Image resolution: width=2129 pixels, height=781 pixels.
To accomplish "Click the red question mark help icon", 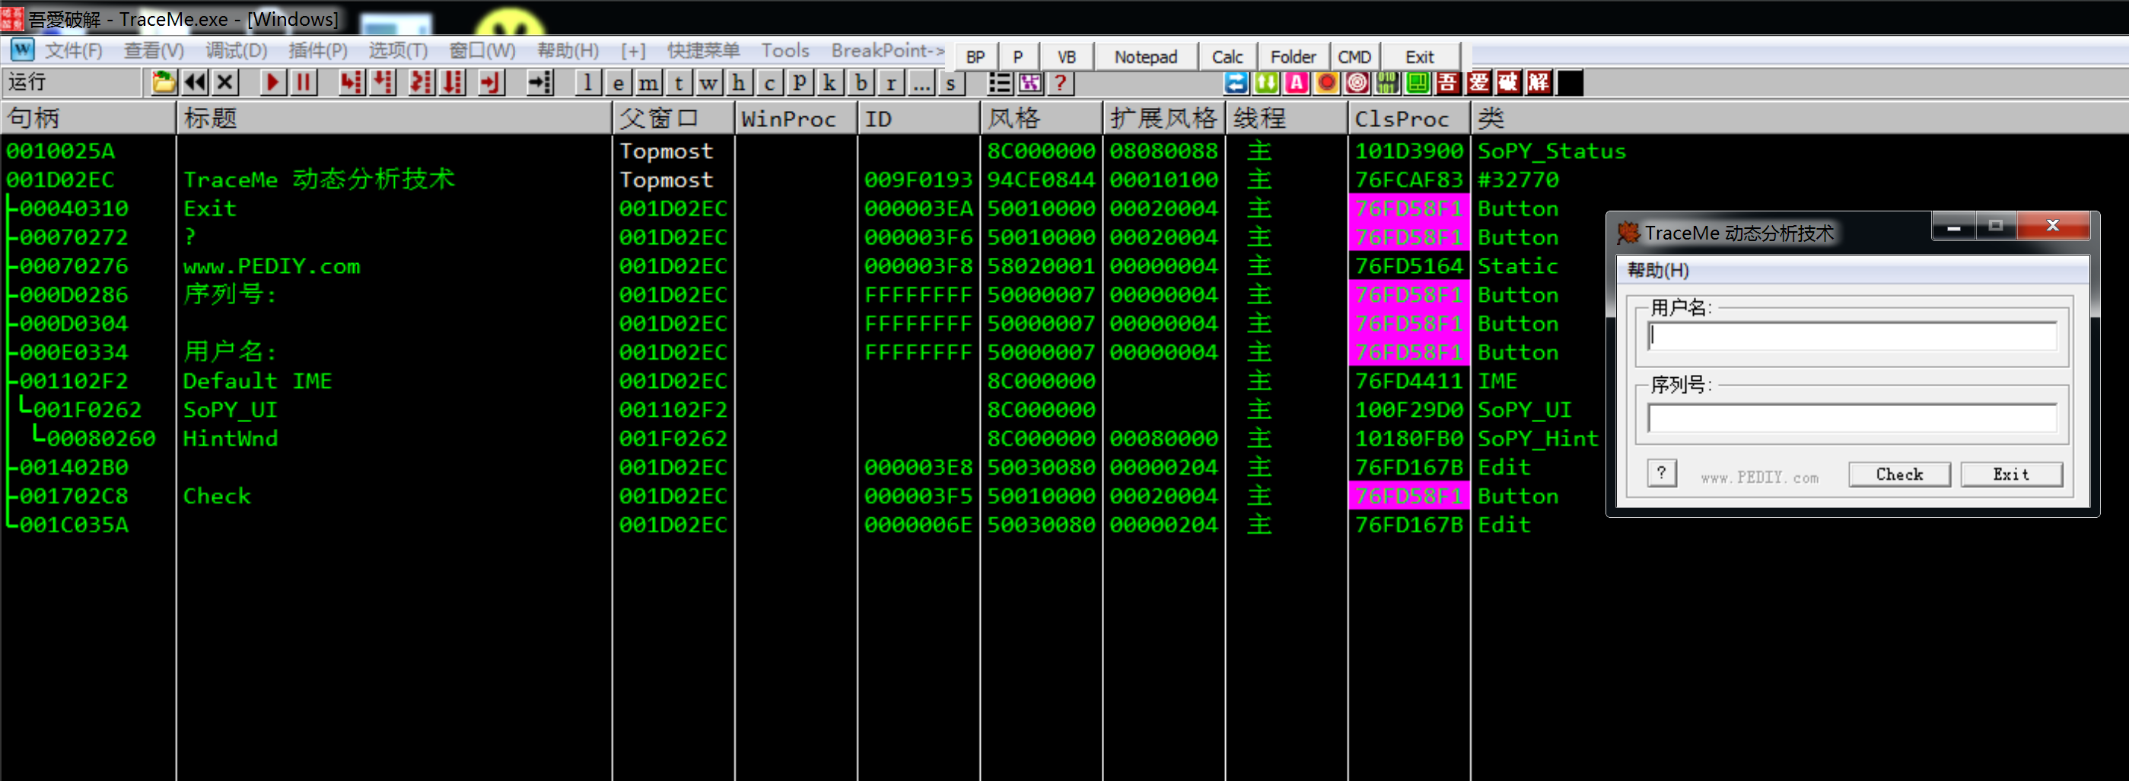I will coord(1061,83).
